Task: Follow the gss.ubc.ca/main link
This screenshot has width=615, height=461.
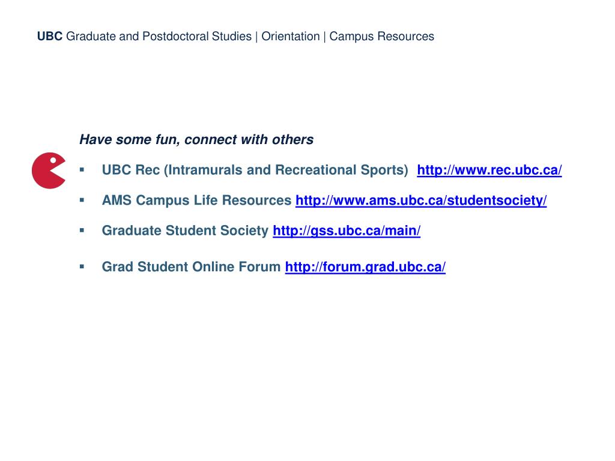Action: tap(347, 230)
